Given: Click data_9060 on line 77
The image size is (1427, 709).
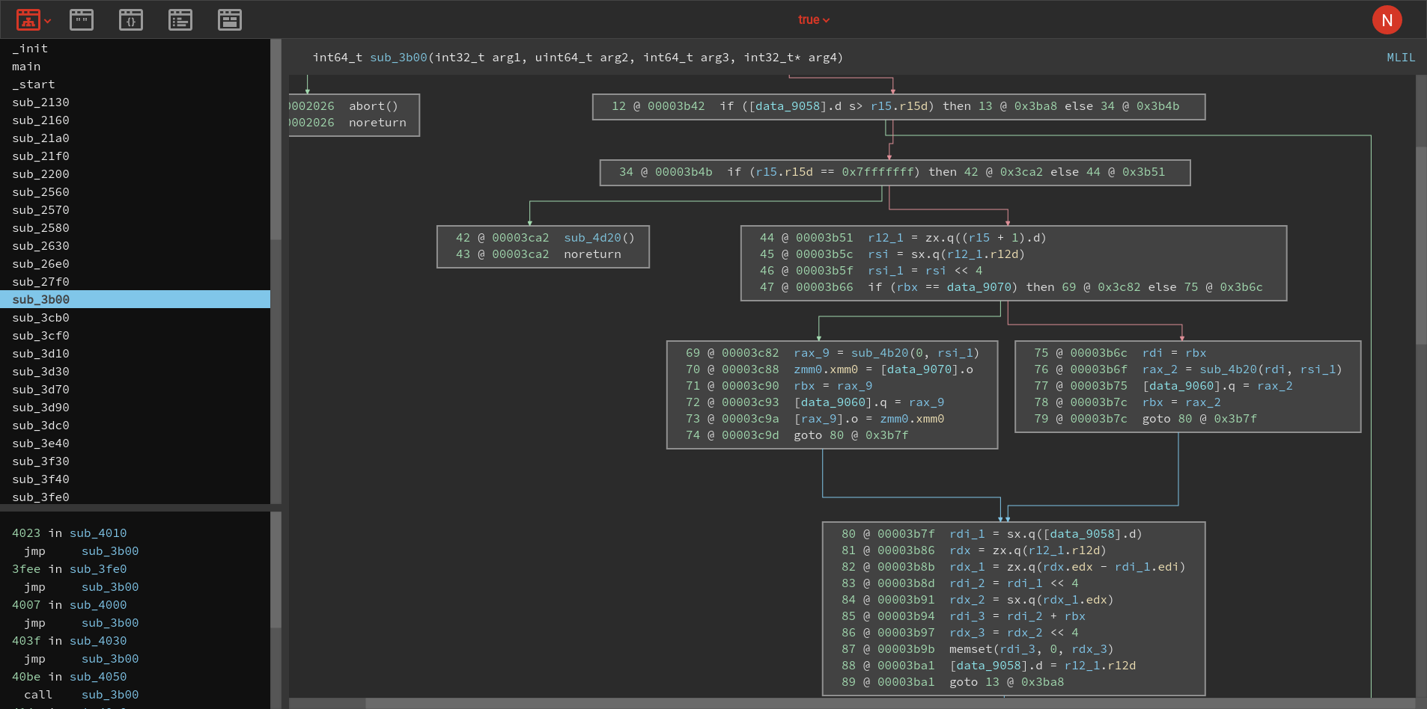Looking at the screenshot, I should [1182, 386].
